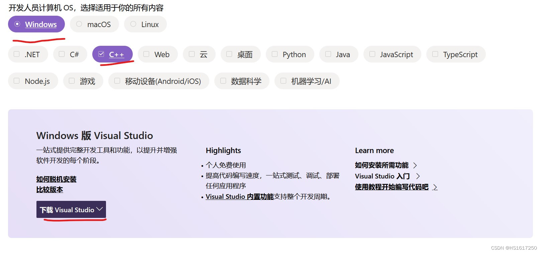Enable the JavaScript checkbox
The height and width of the screenshot is (253, 542).
(372, 54)
